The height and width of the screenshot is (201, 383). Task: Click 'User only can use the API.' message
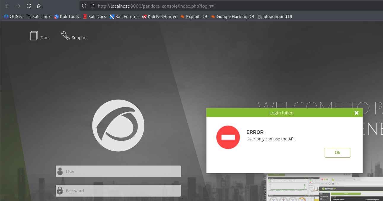271,139
